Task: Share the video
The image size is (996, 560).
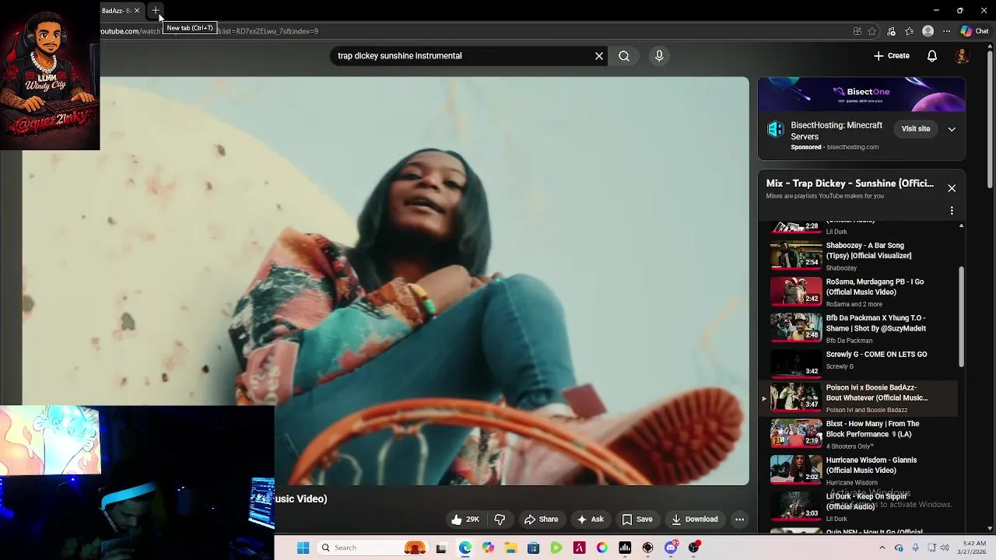Action: click(x=541, y=520)
